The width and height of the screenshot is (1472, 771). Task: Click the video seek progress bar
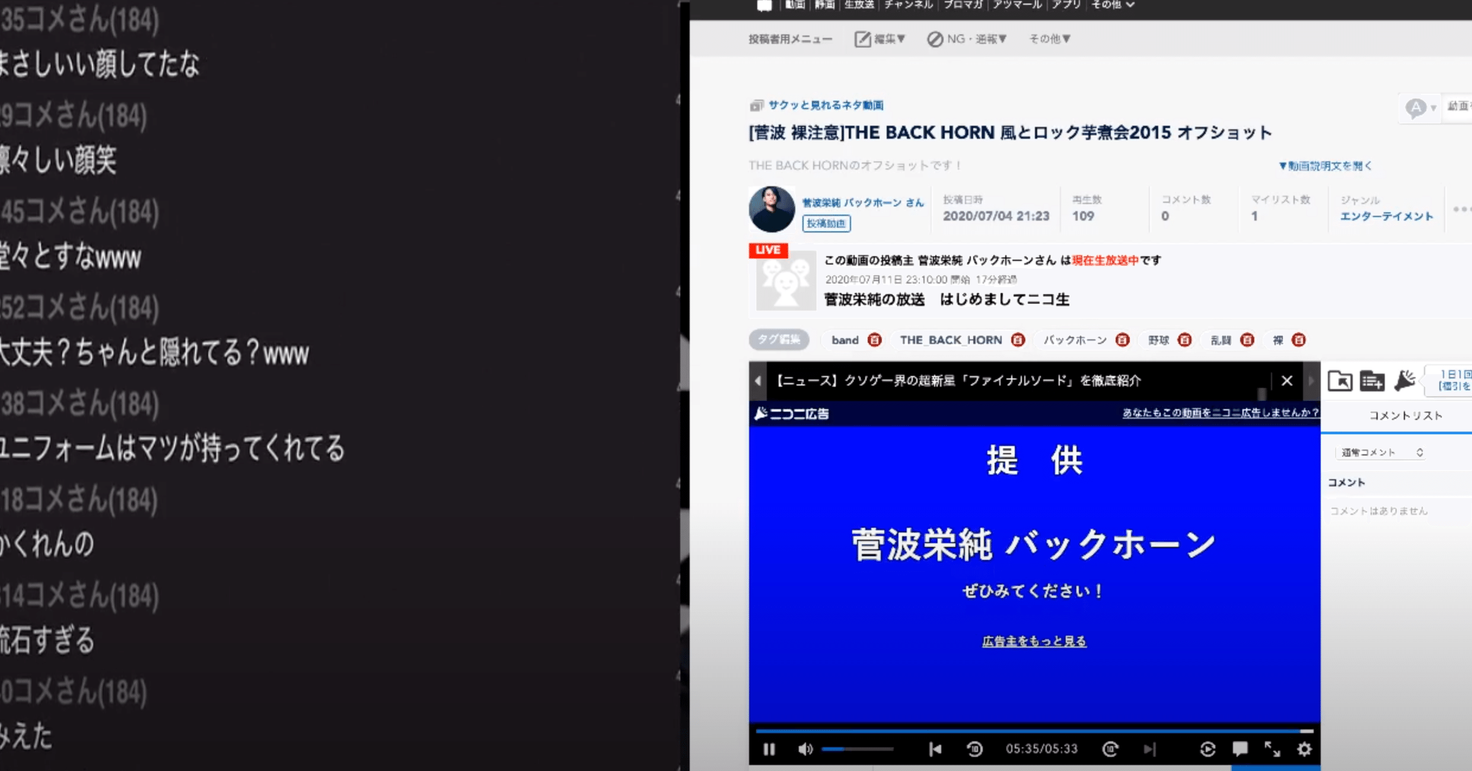(1034, 731)
